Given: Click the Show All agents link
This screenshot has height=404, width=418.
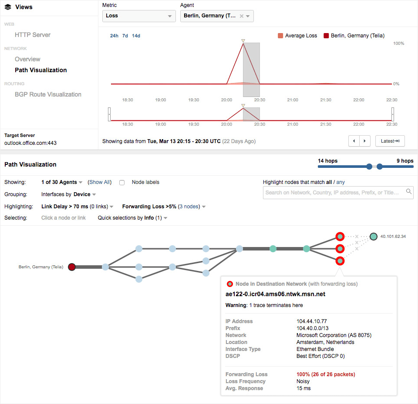Looking at the screenshot, I should (100, 183).
